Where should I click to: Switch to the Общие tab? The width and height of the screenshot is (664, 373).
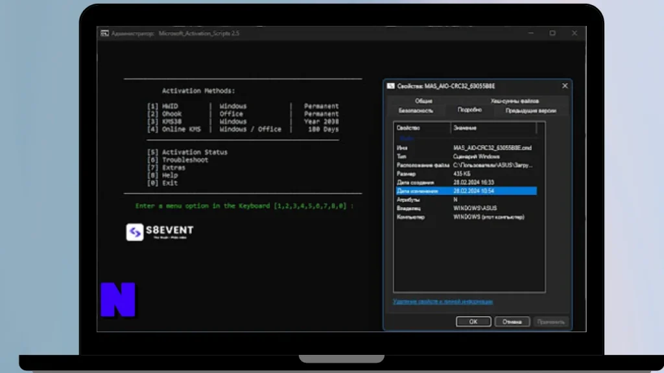pos(423,101)
